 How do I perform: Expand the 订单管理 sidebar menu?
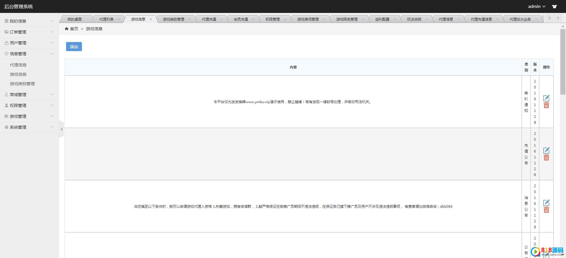pyautogui.click(x=29, y=32)
